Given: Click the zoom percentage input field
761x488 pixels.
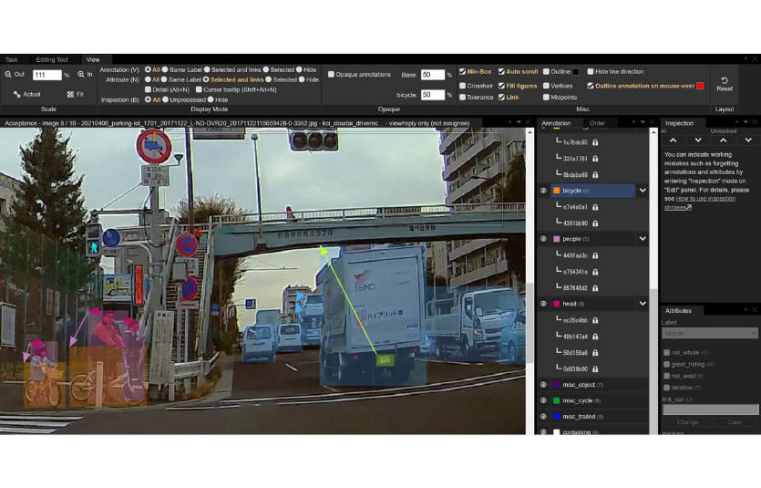Looking at the screenshot, I should 46,75.
